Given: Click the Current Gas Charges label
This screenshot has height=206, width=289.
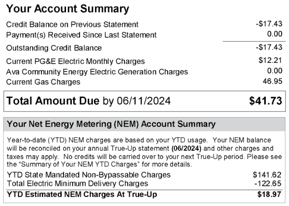Looking at the screenshot, I should click(x=43, y=82).
